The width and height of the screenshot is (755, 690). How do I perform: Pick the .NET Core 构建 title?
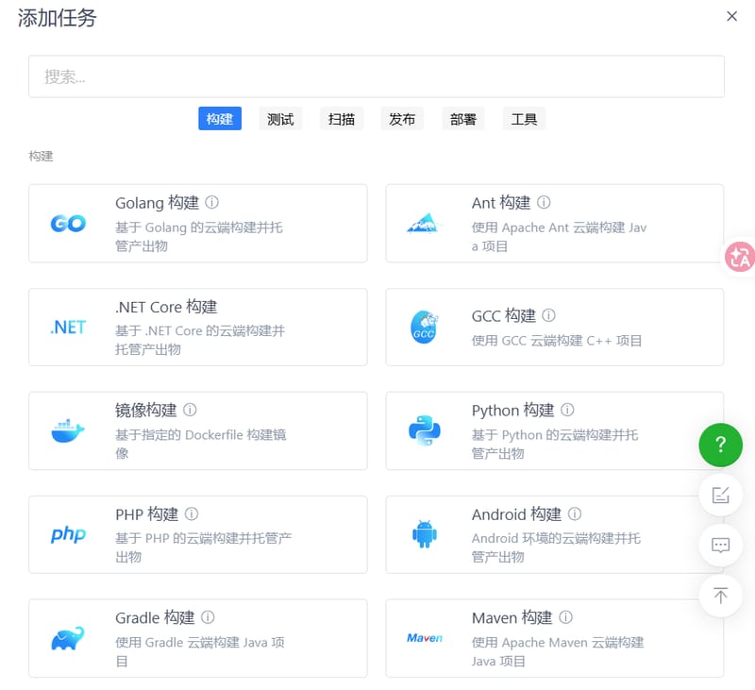tap(166, 307)
